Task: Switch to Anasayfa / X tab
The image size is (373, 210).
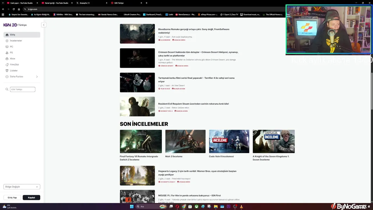Action: click(91, 3)
